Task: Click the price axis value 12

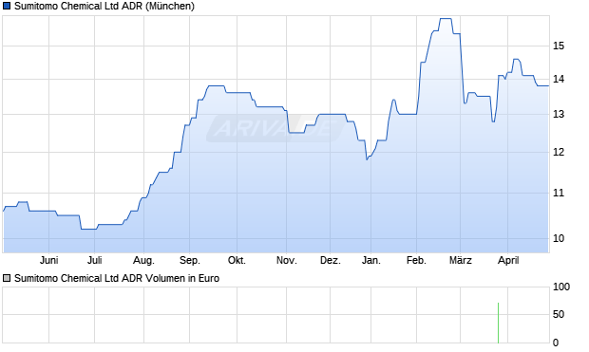Action: coord(559,152)
